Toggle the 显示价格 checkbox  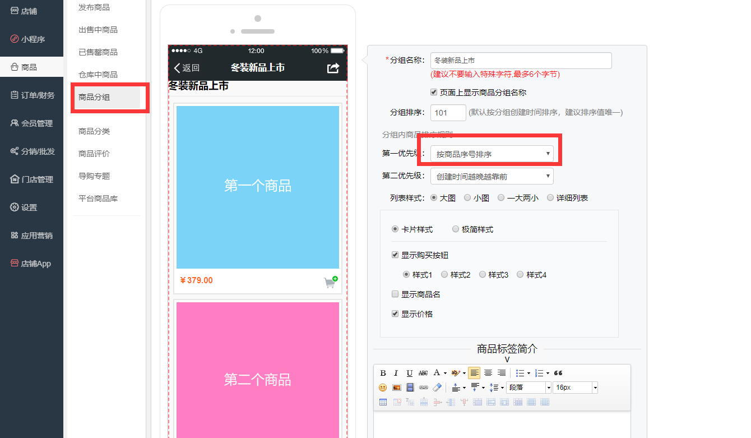tap(395, 313)
